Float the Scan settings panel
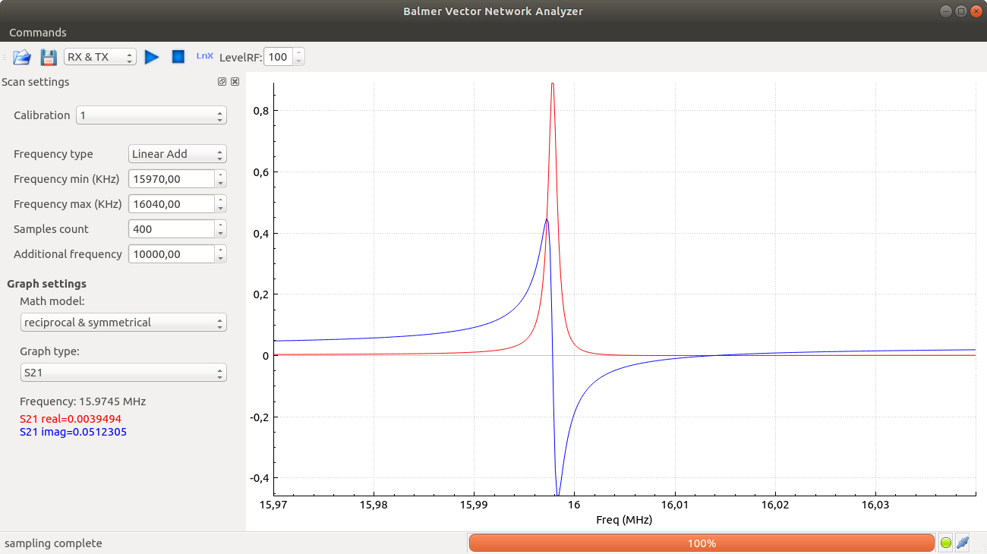Viewport: 987px width, 554px height. [222, 82]
